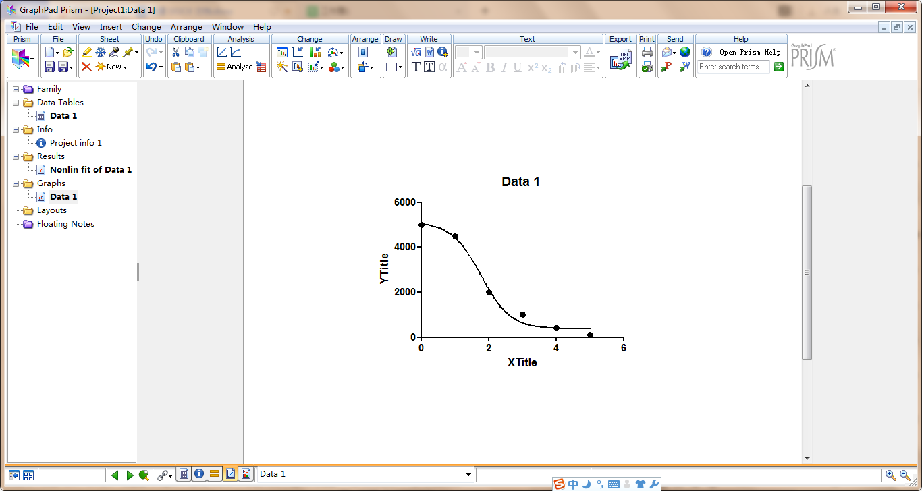Open the nonlinear curve fit icon in Analysis
Image resolution: width=922 pixels, height=491 pixels.
pyautogui.click(x=235, y=52)
